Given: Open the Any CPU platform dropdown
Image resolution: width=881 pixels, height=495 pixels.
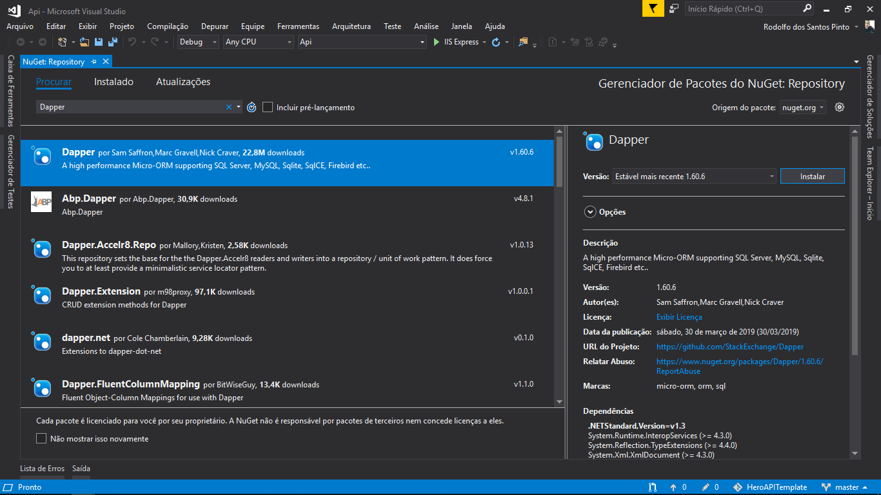Looking at the screenshot, I should pyautogui.click(x=258, y=42).
